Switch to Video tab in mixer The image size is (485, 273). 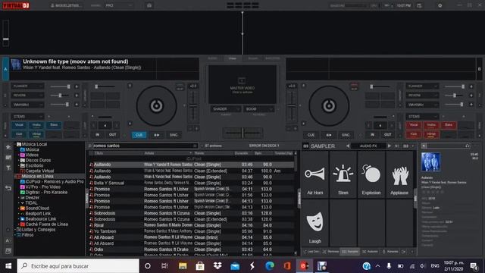click(233, 58)
